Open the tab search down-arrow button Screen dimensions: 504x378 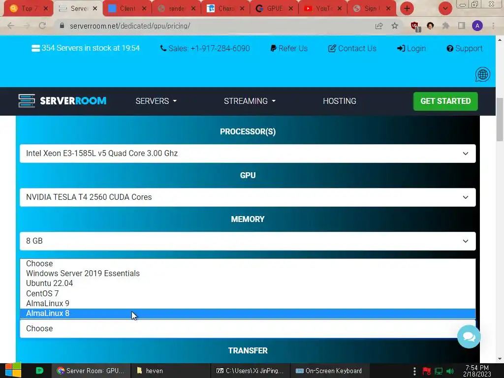(445, 8)
